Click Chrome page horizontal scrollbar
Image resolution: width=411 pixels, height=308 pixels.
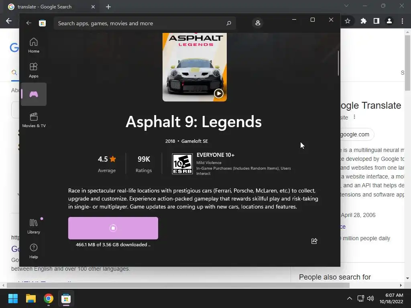click(178, 285)
